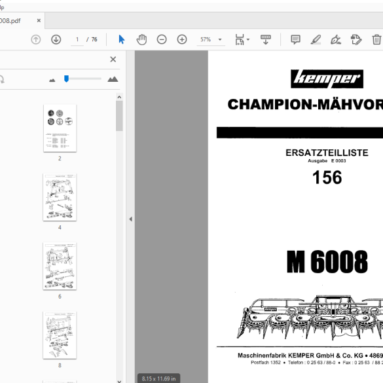The height and width of the screenshot is (383, 383).
Task: Open the Sign with pen tool
Action: click(x=336, y=39)
